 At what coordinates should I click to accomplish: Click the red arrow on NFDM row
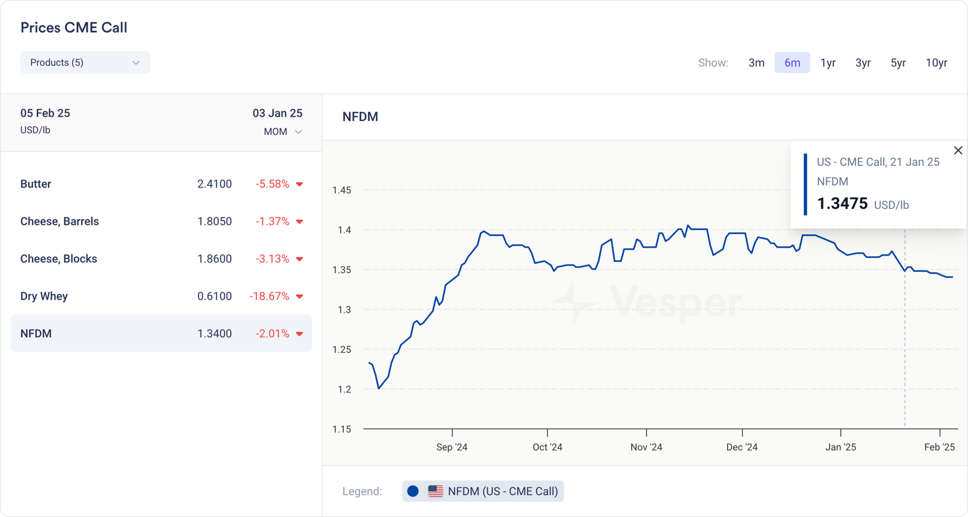(x=299, y=334)
